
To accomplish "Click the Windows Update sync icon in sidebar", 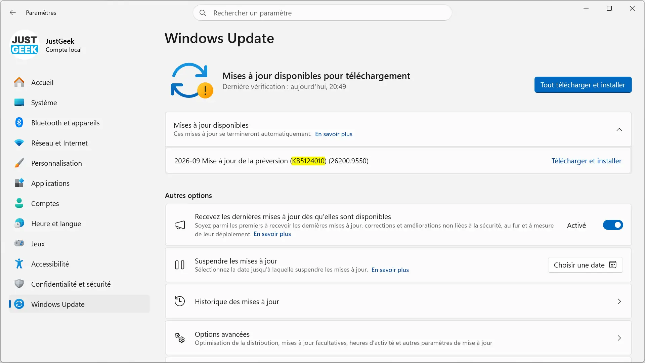I will (19, 304).
